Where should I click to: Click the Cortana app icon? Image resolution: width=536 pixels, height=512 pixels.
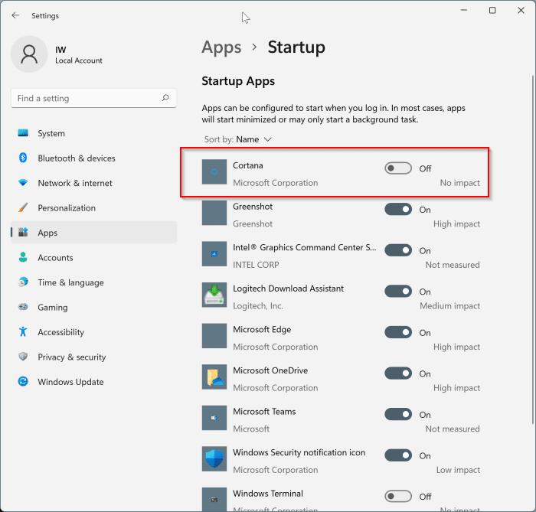(214, 171)
